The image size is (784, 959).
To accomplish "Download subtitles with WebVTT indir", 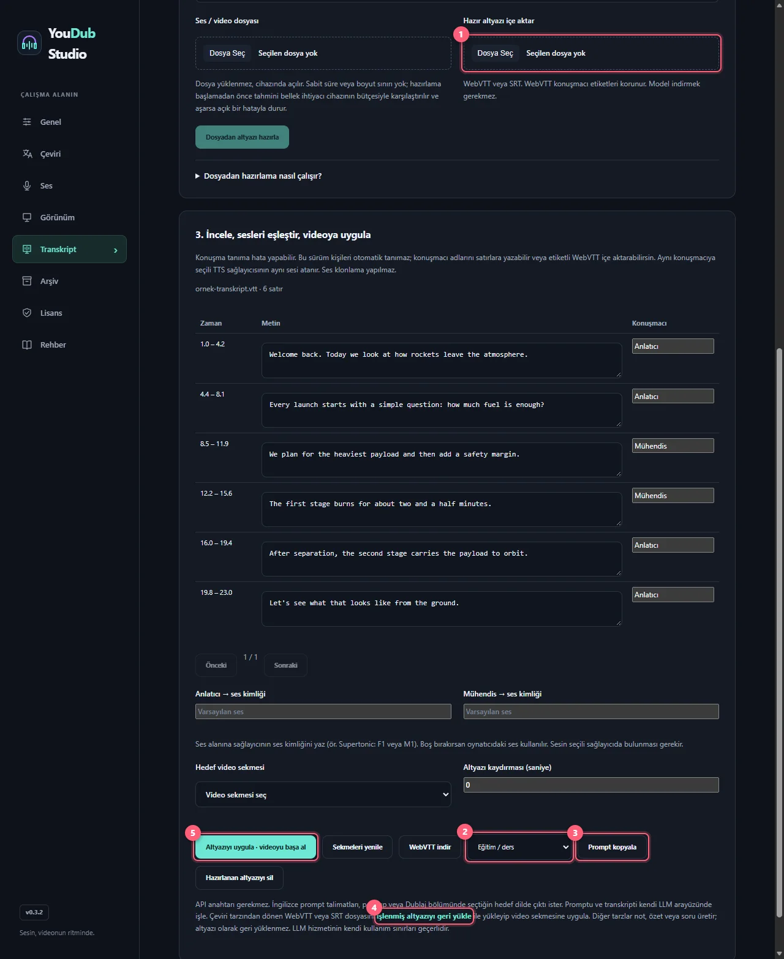I will 430,847.
